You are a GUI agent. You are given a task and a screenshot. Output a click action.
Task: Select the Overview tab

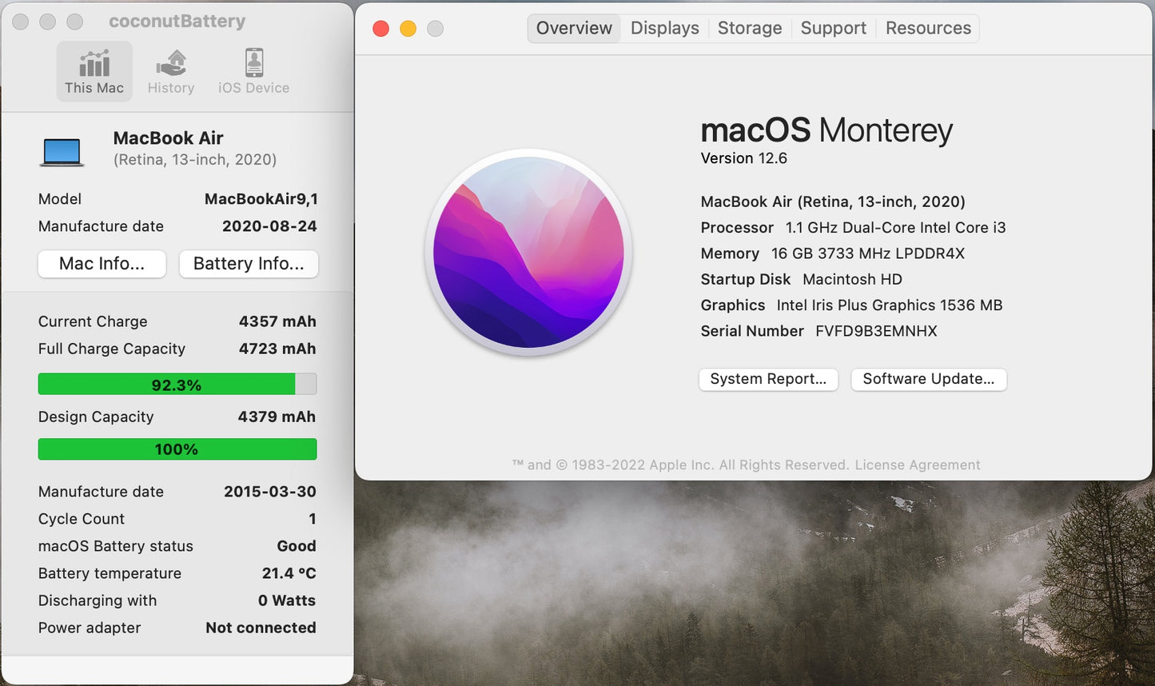pyautogui.click(x=574, y=27)
